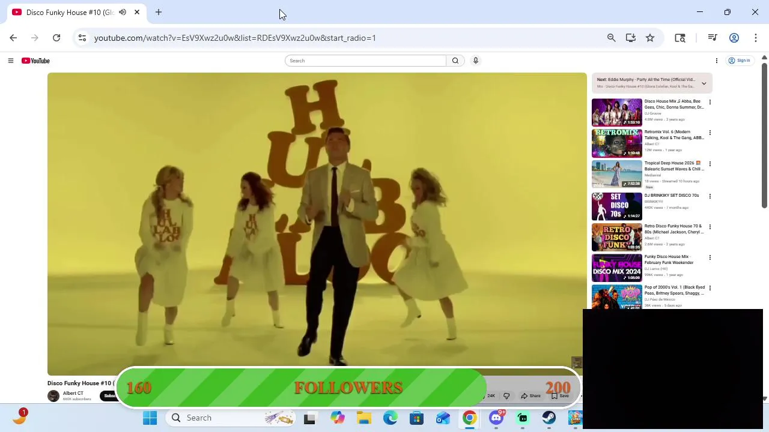Open options menu for Funky Disco House Mix
Screen dimensions: 769x432
[x=710, y=257]
